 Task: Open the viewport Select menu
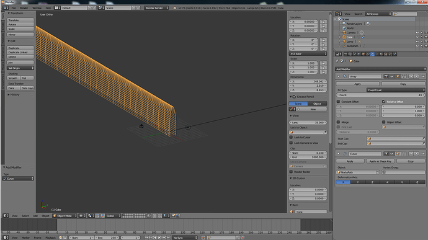tap(25, 216)
